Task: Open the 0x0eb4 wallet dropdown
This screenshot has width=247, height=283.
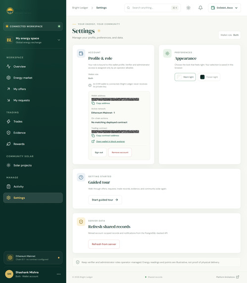Action: click(x=224, y=8)
